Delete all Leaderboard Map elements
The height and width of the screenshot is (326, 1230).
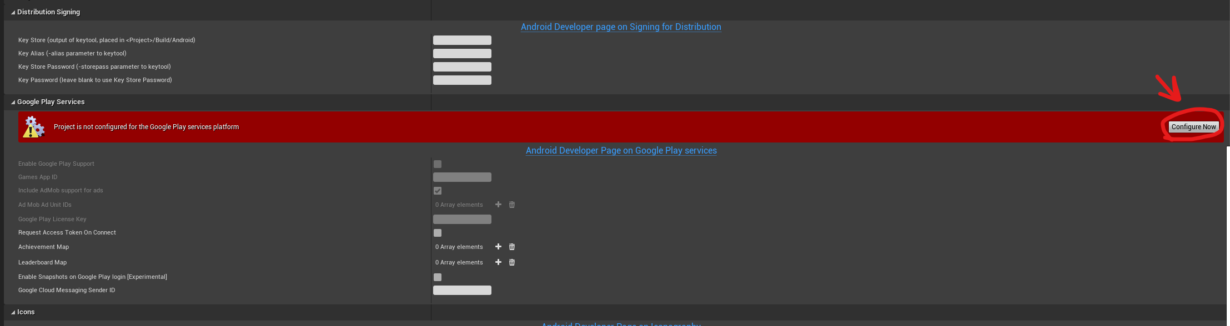(512, 262)
